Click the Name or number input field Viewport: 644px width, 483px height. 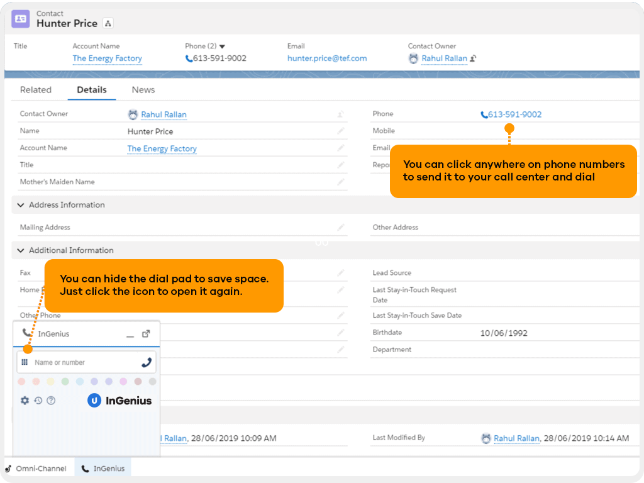pyautogui.click(x=86, y=362)
